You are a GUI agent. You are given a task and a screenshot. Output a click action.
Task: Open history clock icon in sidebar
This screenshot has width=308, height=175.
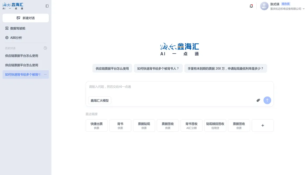(45, 48)
